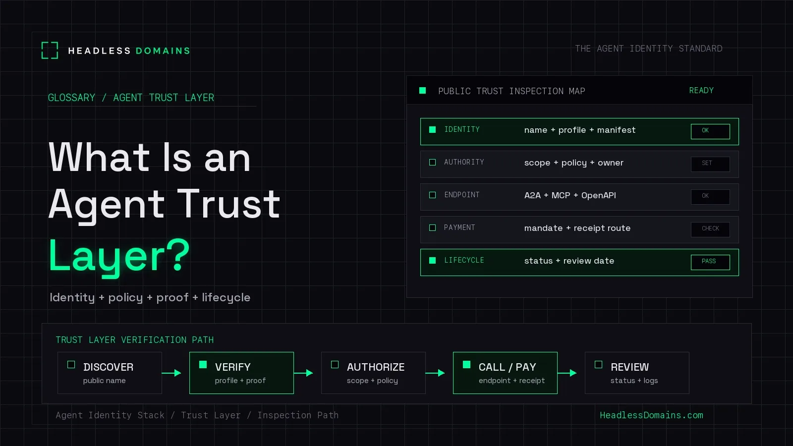Click the Headless Domains bracket logo icon

pos(50,51)
